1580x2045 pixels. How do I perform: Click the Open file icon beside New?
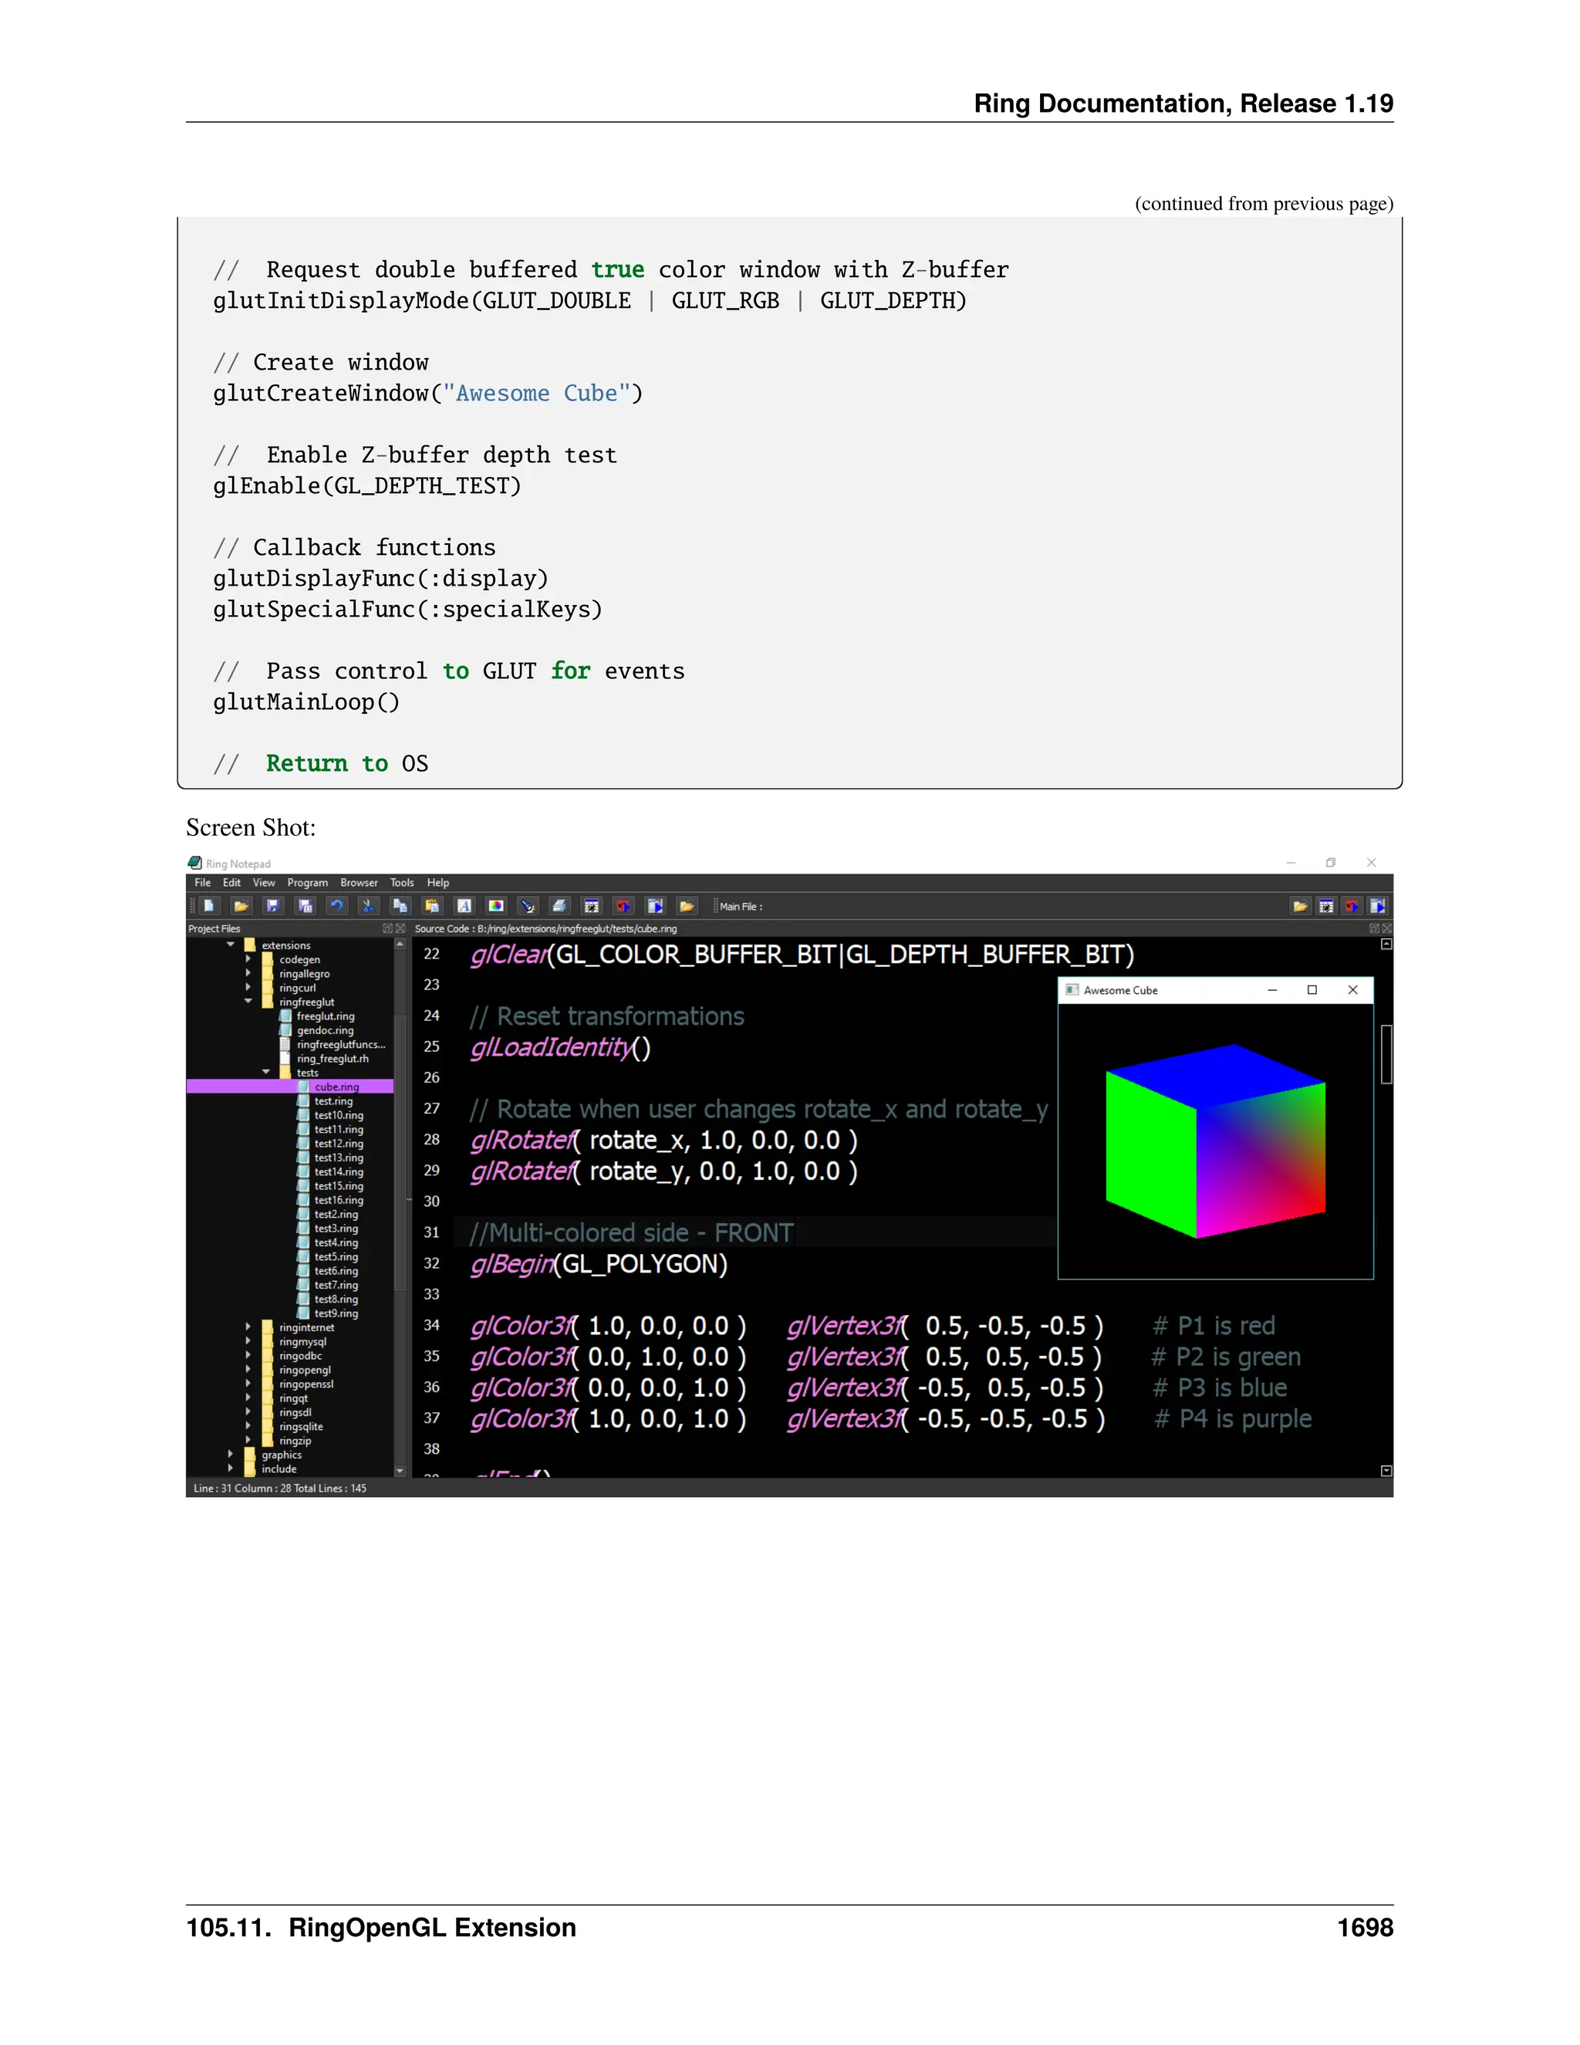click(x=241, y=905)
